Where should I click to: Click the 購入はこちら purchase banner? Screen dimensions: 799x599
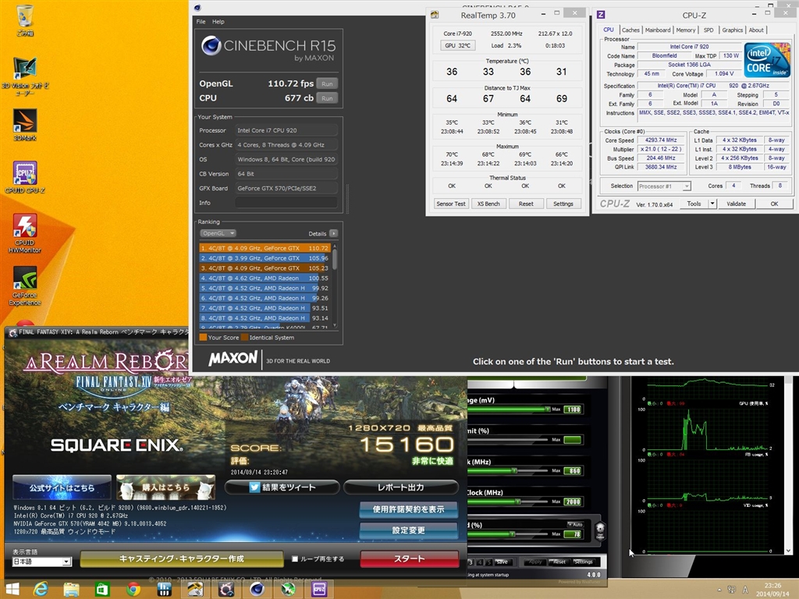165,487
